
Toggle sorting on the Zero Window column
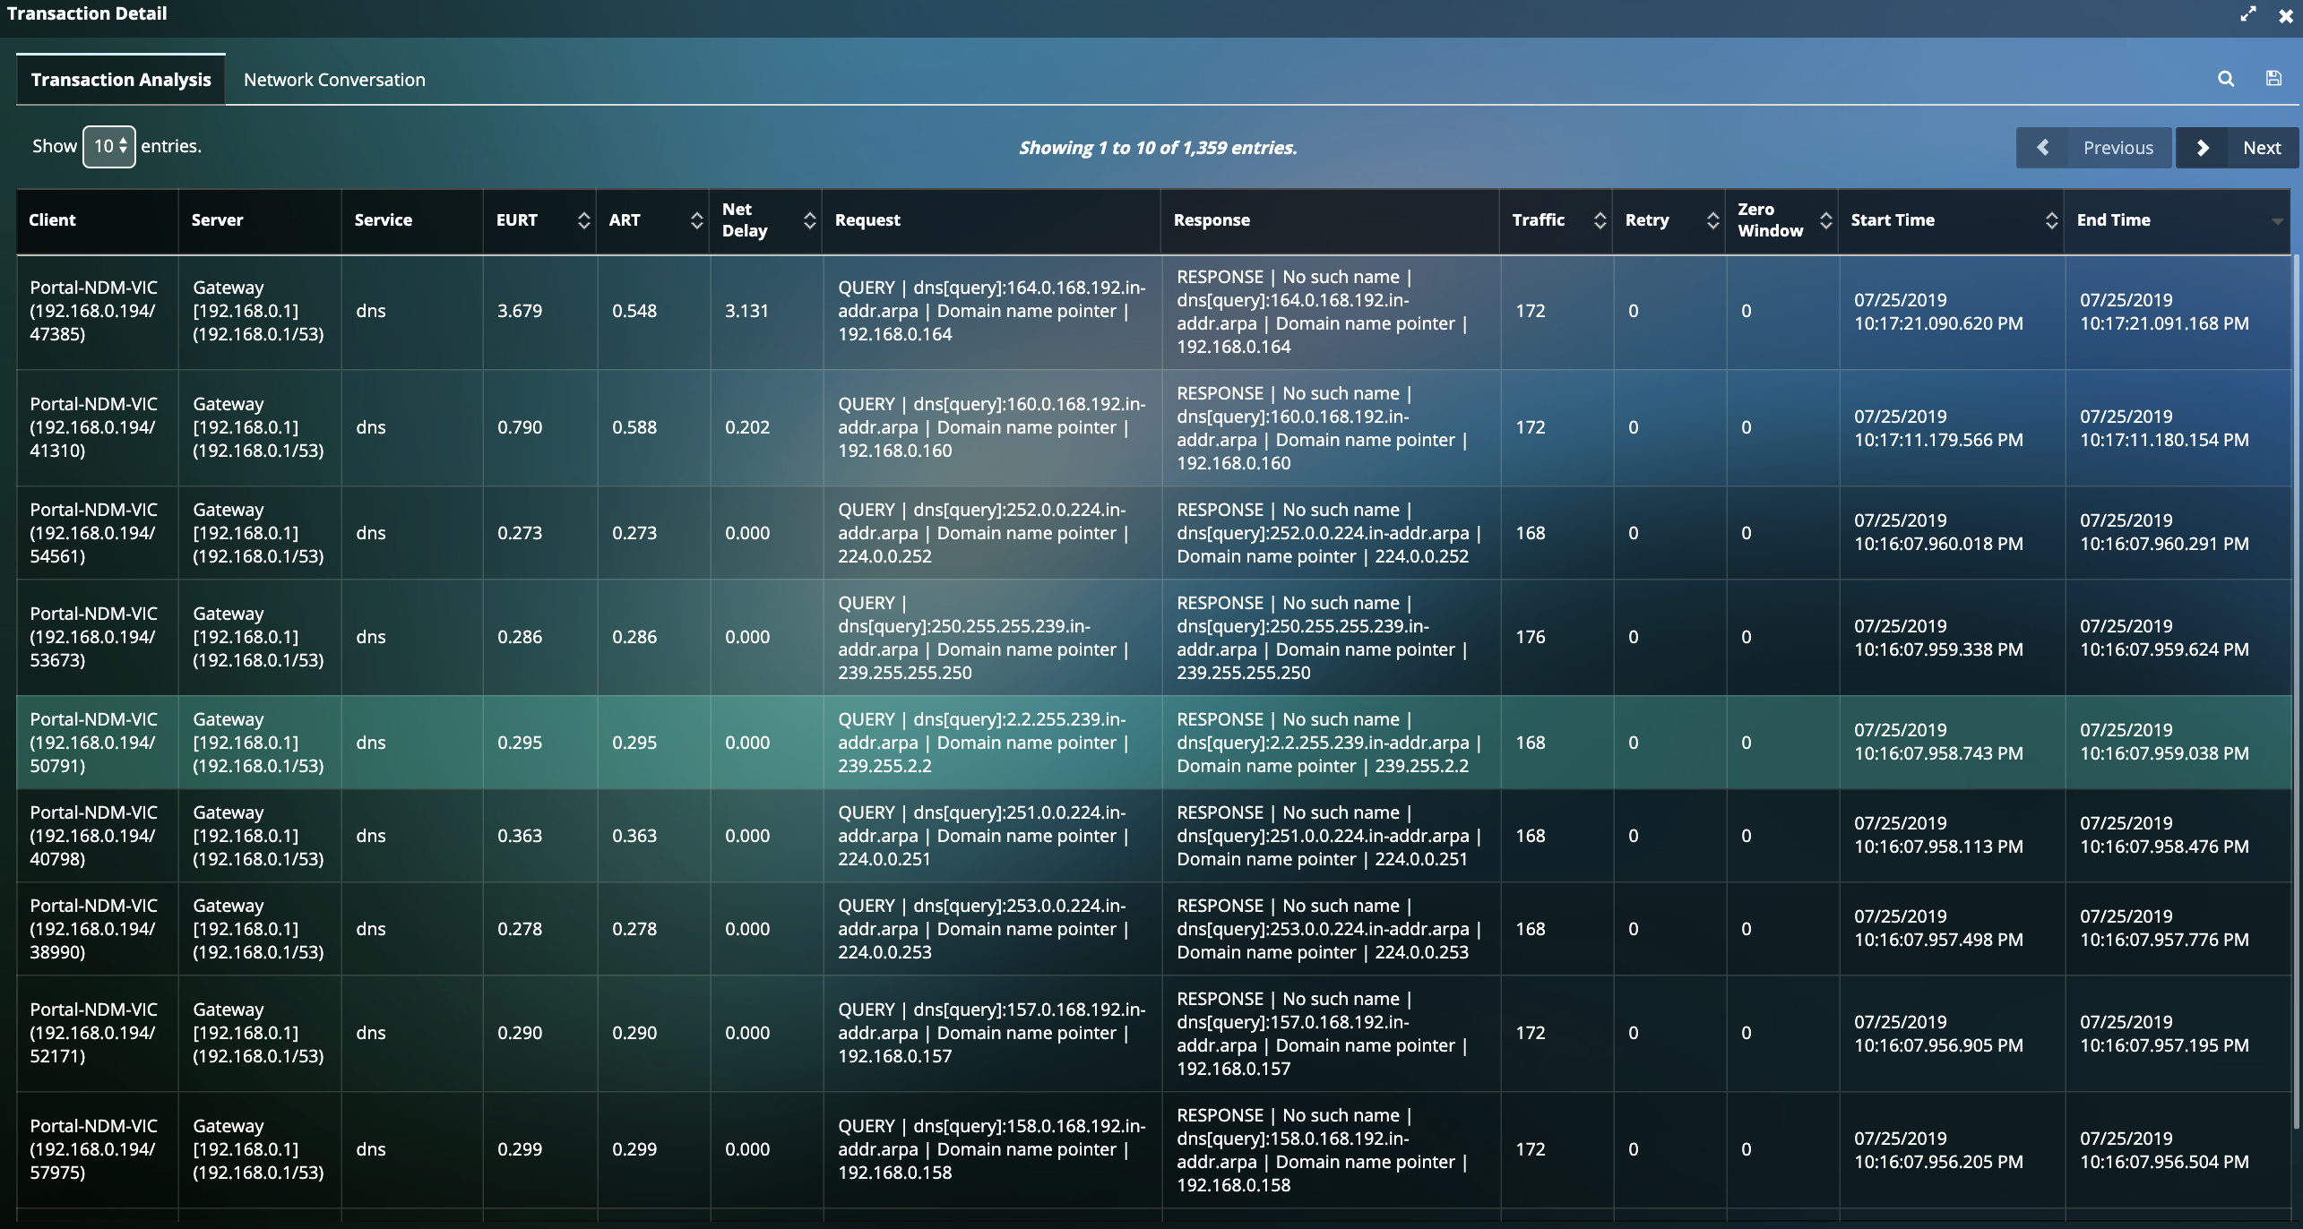click(x=1828, y=220)
